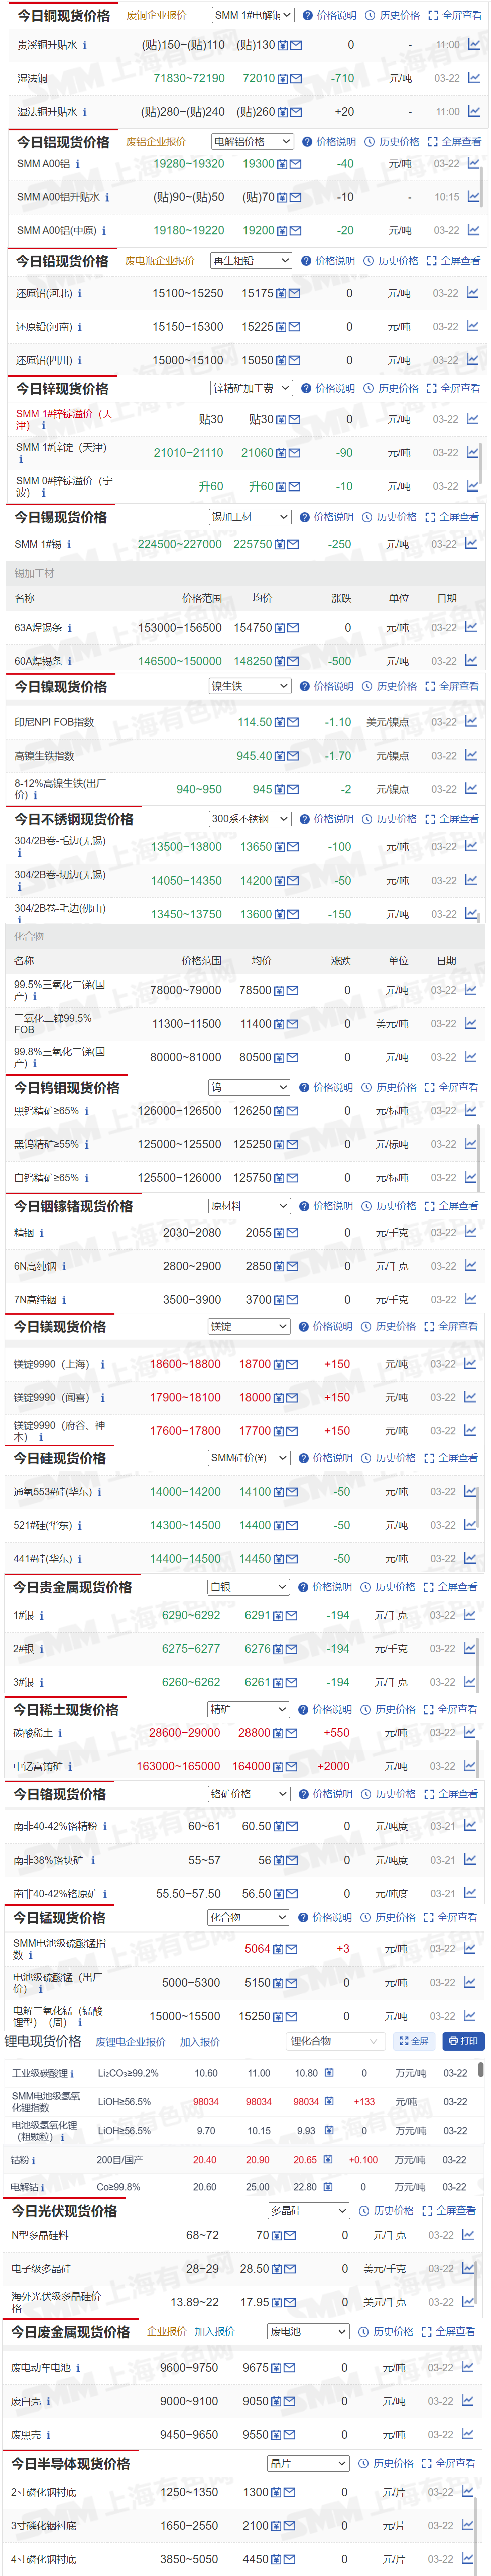This screenshot has height=2576, width=491.
Task: Click the 全屏 button in lithium section
Action: (413, 2042)
